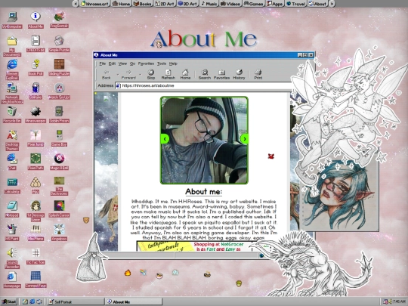Open the Help menu
408x306 pixels.
(173, 63)
